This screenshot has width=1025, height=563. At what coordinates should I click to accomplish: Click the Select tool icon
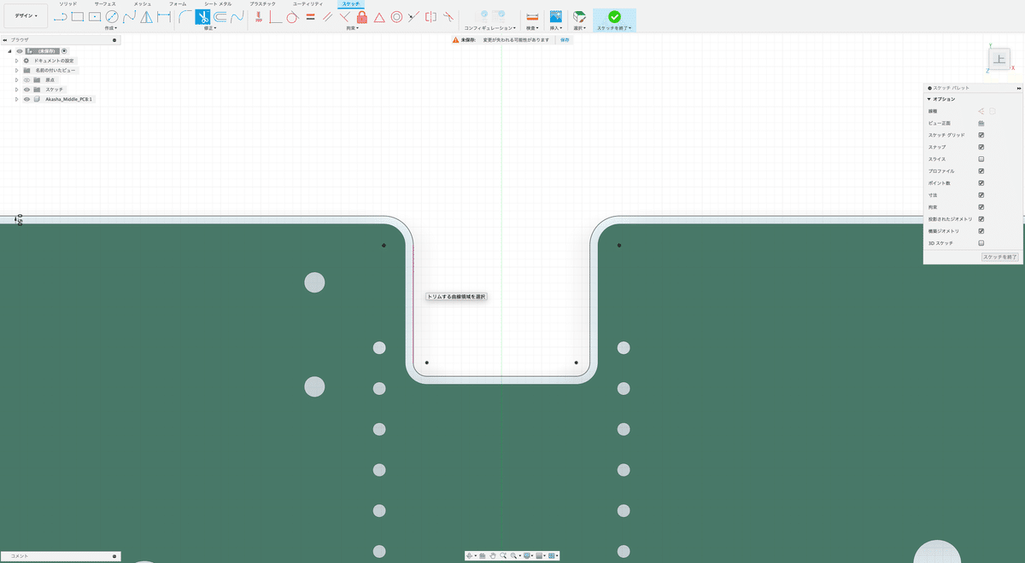[579, 16]
